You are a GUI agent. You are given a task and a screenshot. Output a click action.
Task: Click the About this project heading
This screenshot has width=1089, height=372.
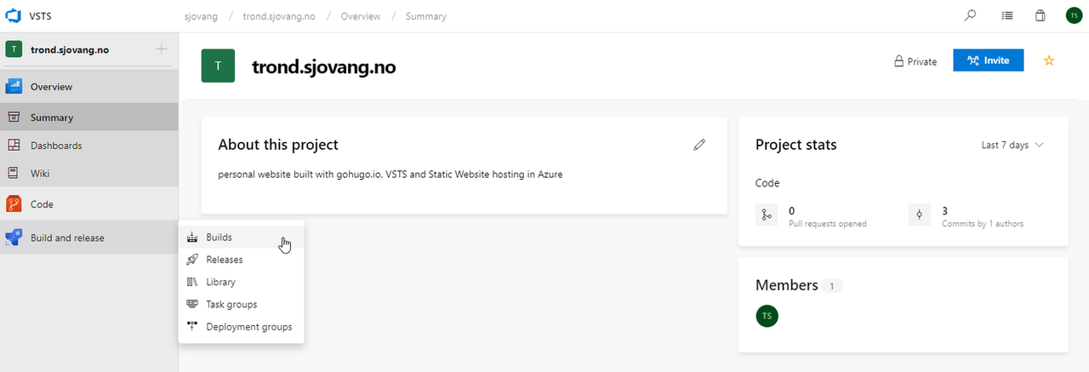[278, 145]
